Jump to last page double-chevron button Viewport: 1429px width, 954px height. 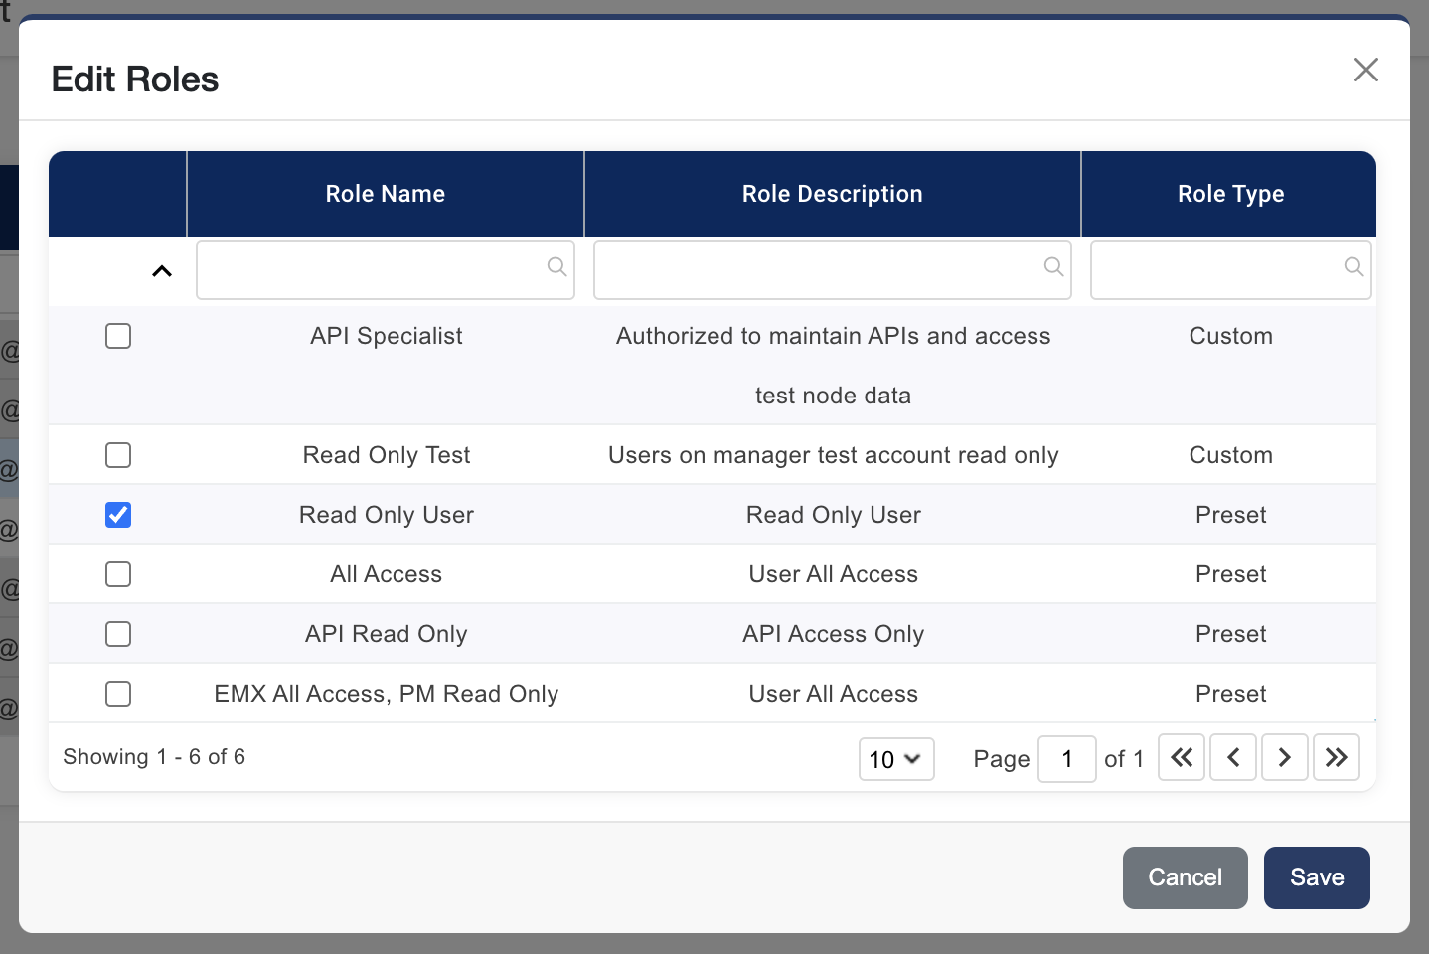coord(1336,758)
